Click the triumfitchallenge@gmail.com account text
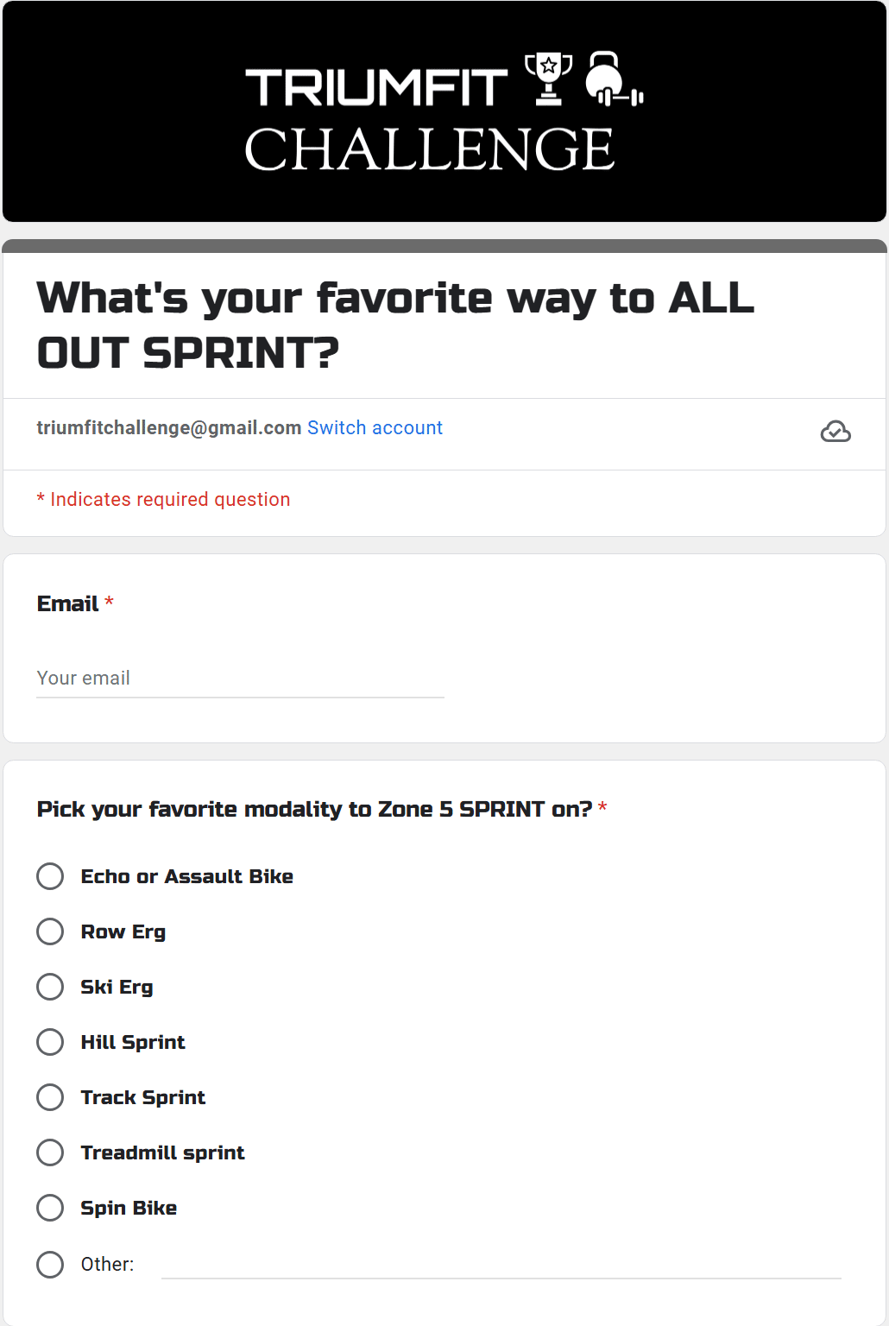The height and width of the screenshot is (1326, 889). tap(169, 428)
